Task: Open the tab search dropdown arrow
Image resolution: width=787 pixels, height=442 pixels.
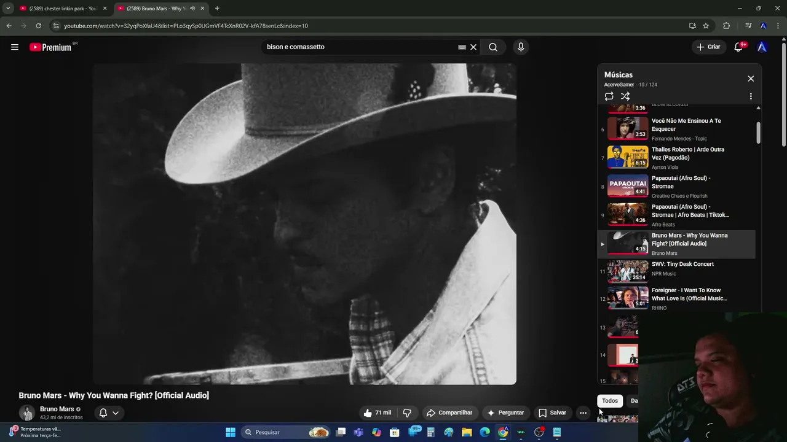Action: (x=8, y=9)
